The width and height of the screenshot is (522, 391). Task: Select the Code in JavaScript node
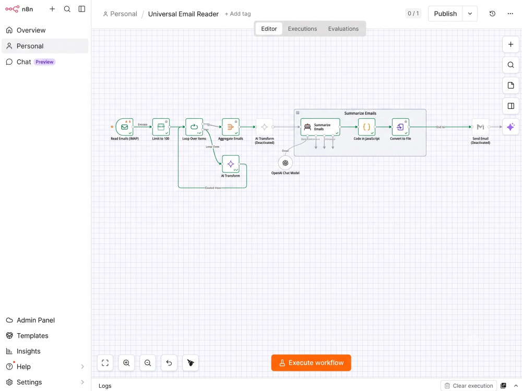[x=366, y=127]
